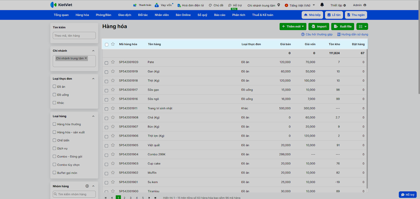
Task: Check the Hàng hóa thường filter
Action: click(x=54, y=124)
